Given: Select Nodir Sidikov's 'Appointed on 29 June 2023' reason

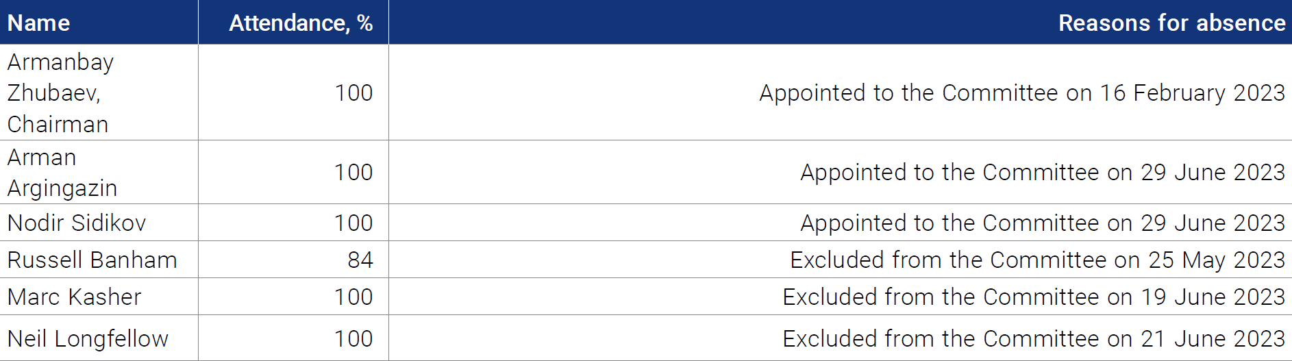Looking at the screenshot, I should 1043,223.
